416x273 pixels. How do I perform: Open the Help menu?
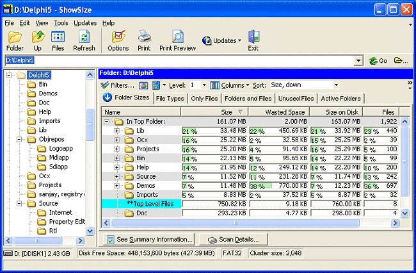tap(109, 23)
